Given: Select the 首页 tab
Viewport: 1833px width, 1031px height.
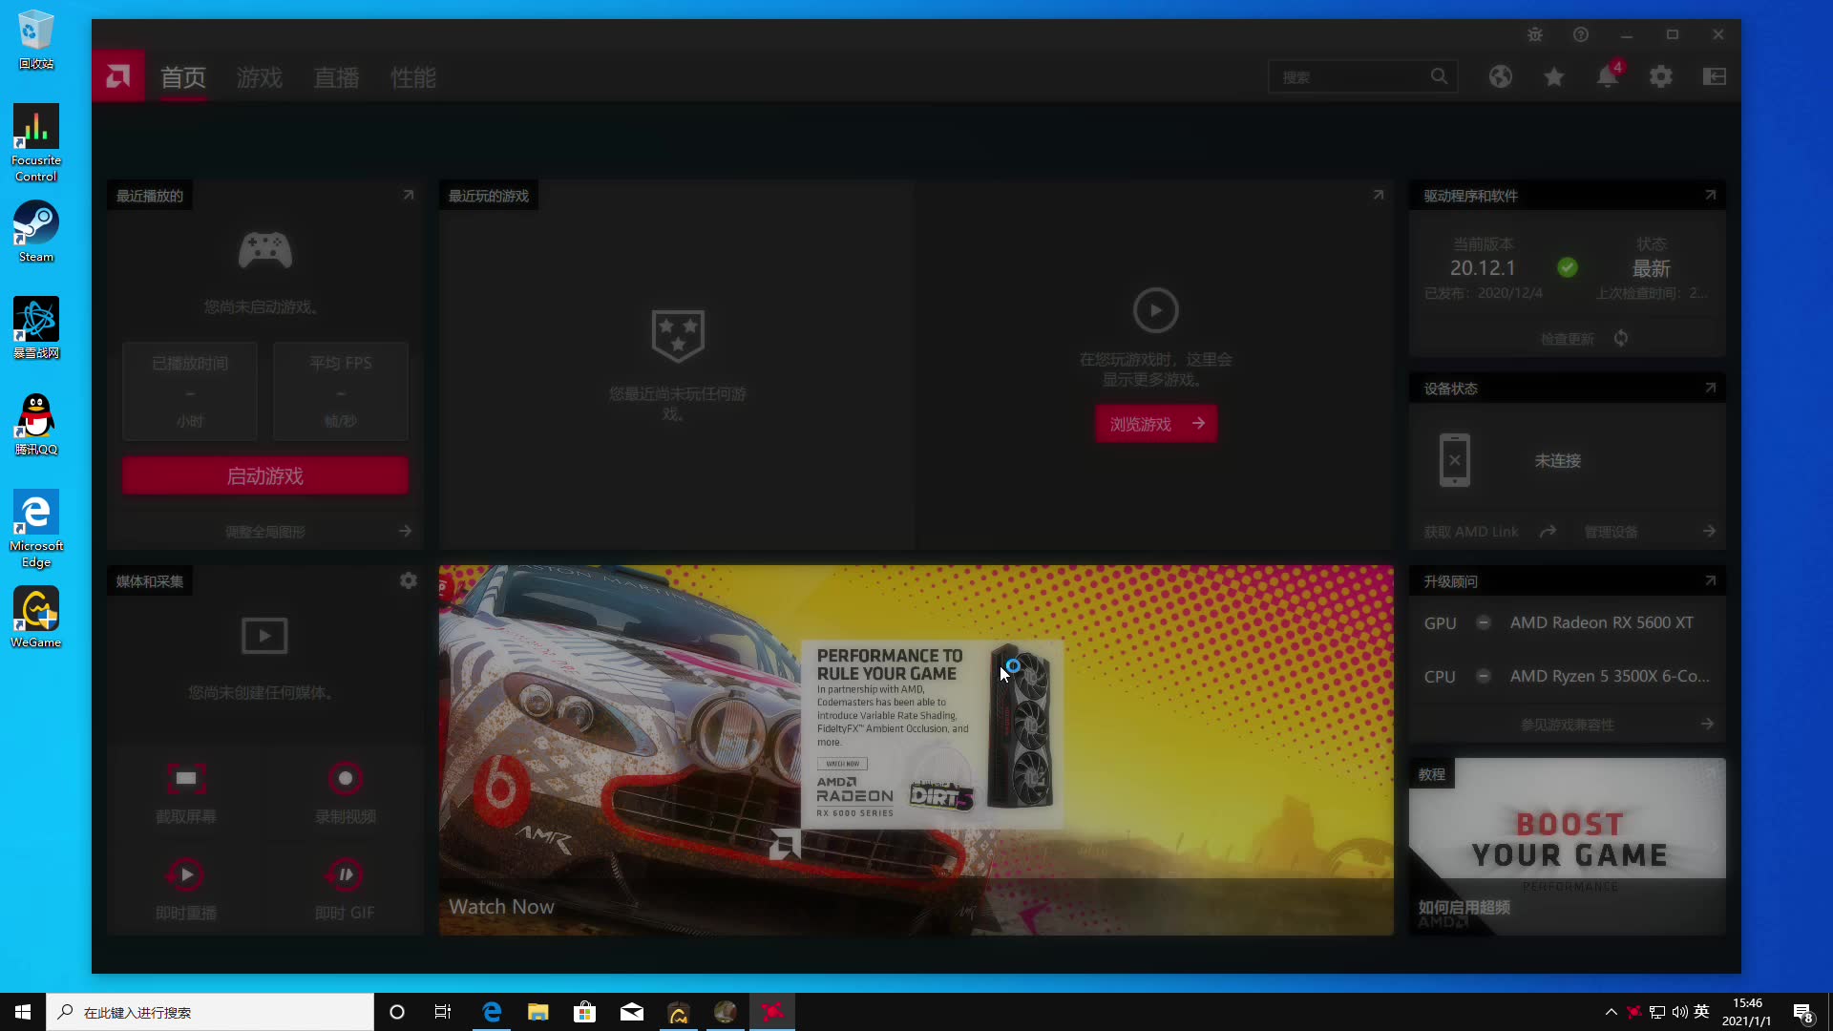Looking at the screenshot, I should [x=182, y=77].
